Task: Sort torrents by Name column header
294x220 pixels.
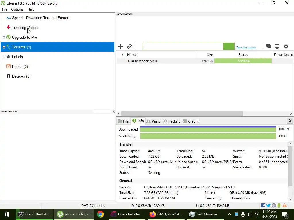Action: [161, 55]
